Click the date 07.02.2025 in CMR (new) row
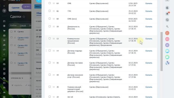 point(133,19)
